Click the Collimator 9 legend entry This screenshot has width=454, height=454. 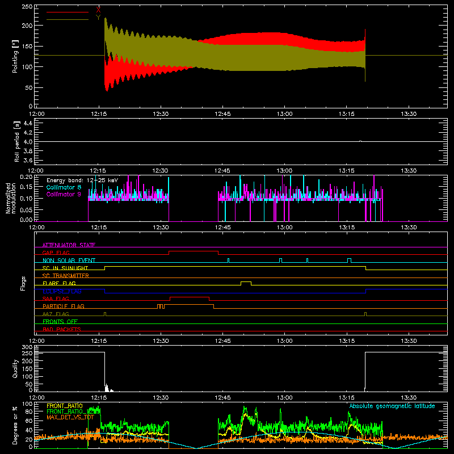[64, 194]
